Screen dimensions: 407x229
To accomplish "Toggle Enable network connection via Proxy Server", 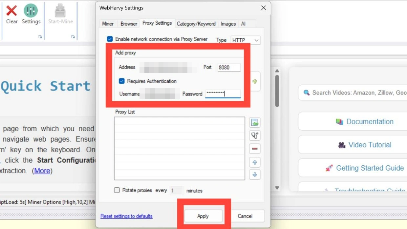I will coord(110,39).
